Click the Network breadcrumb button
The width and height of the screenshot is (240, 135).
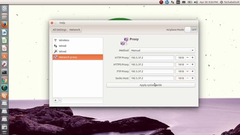(75, 30)
